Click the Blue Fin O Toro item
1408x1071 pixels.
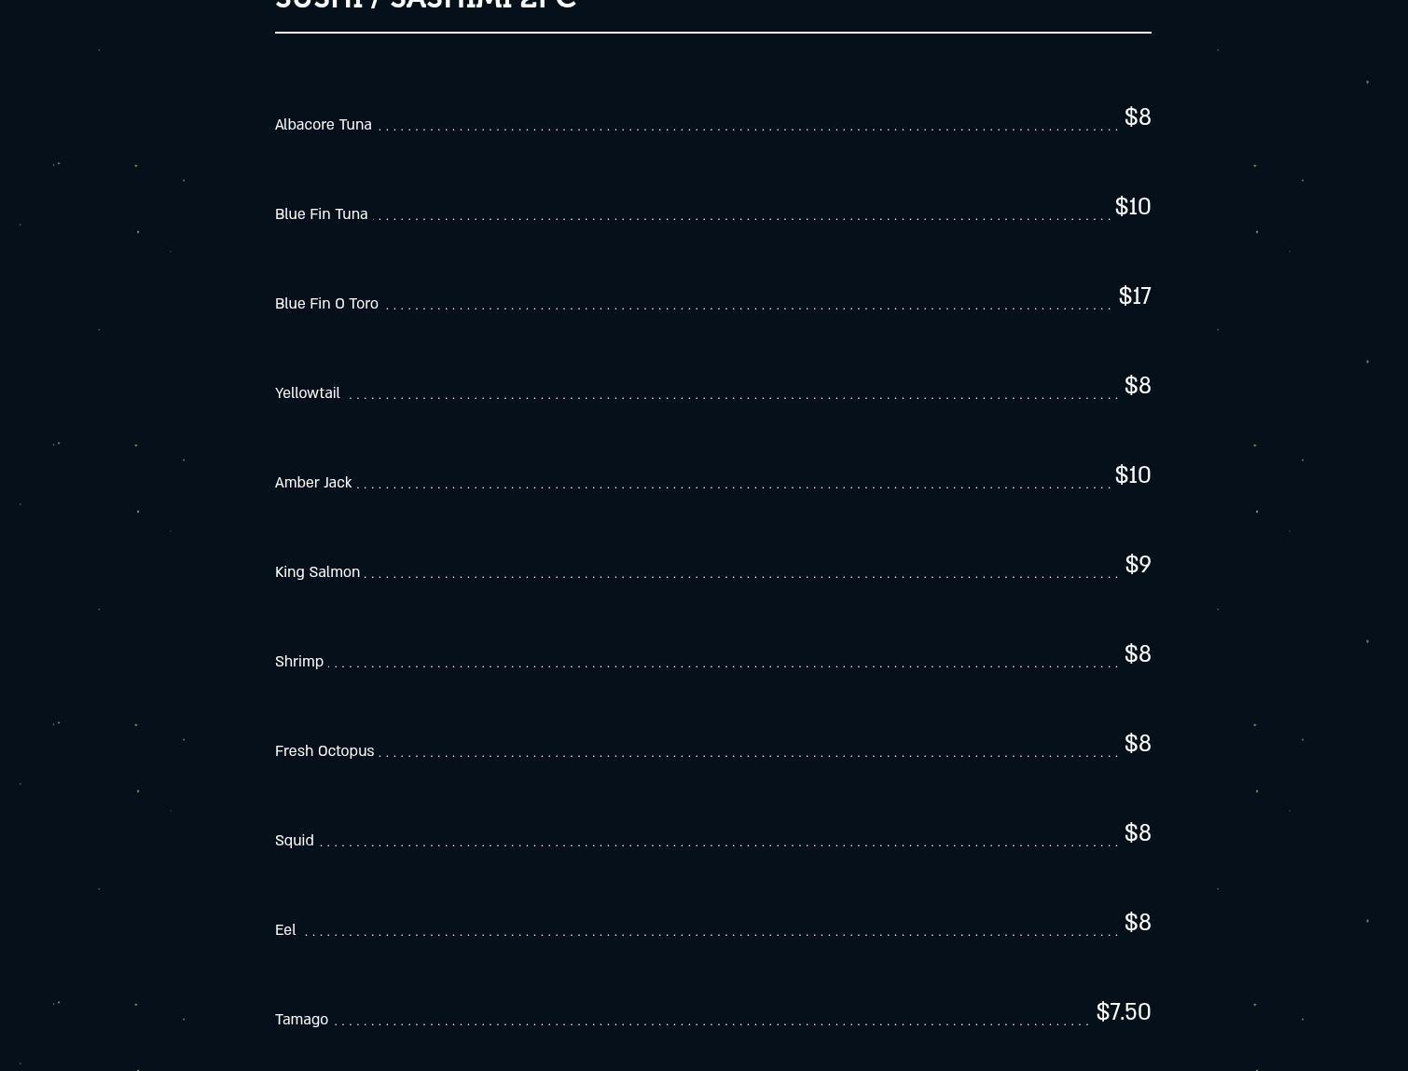pyautogui.click(x=326, y=303)
